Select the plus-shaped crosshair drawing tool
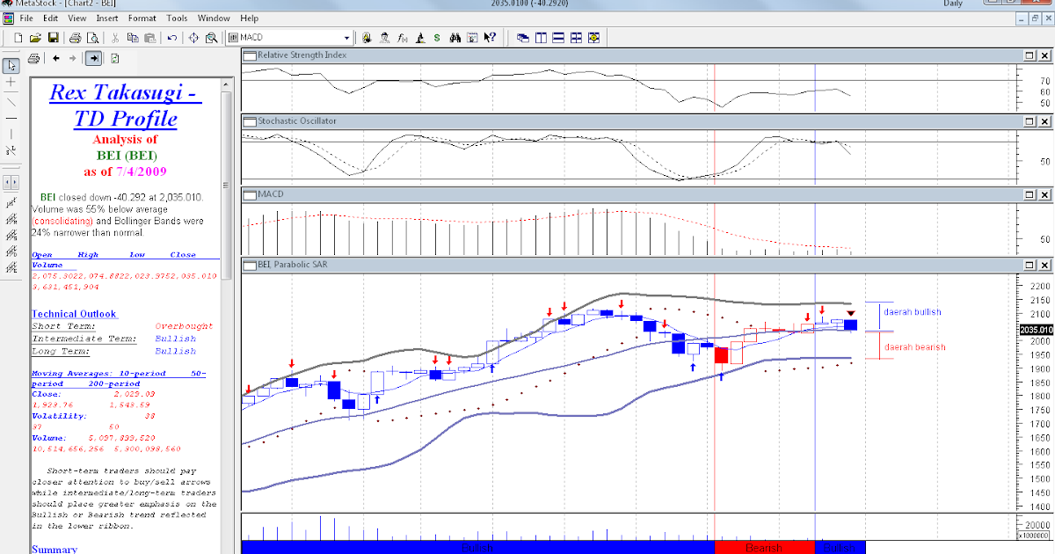Screen dimensions: 1055x554 click(11, 82)
